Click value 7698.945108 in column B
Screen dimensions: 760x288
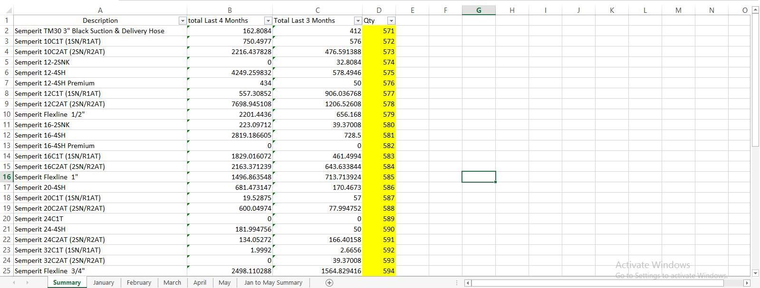pos(230,104)
